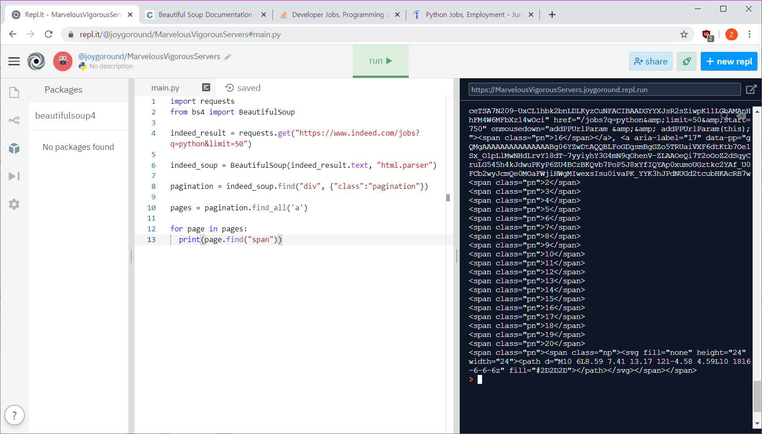Click console output line with 20
Image resolution: width=762 pixels, height=434 pixels.
point(527,344)
